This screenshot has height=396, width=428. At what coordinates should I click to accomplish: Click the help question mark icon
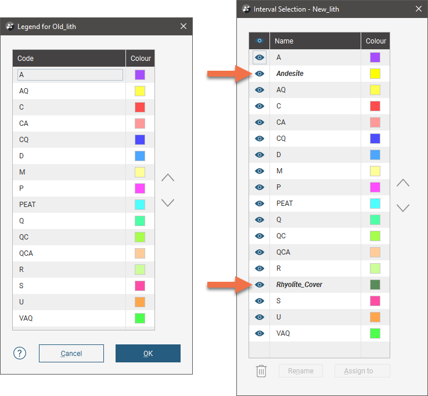(x=20, y=353)
